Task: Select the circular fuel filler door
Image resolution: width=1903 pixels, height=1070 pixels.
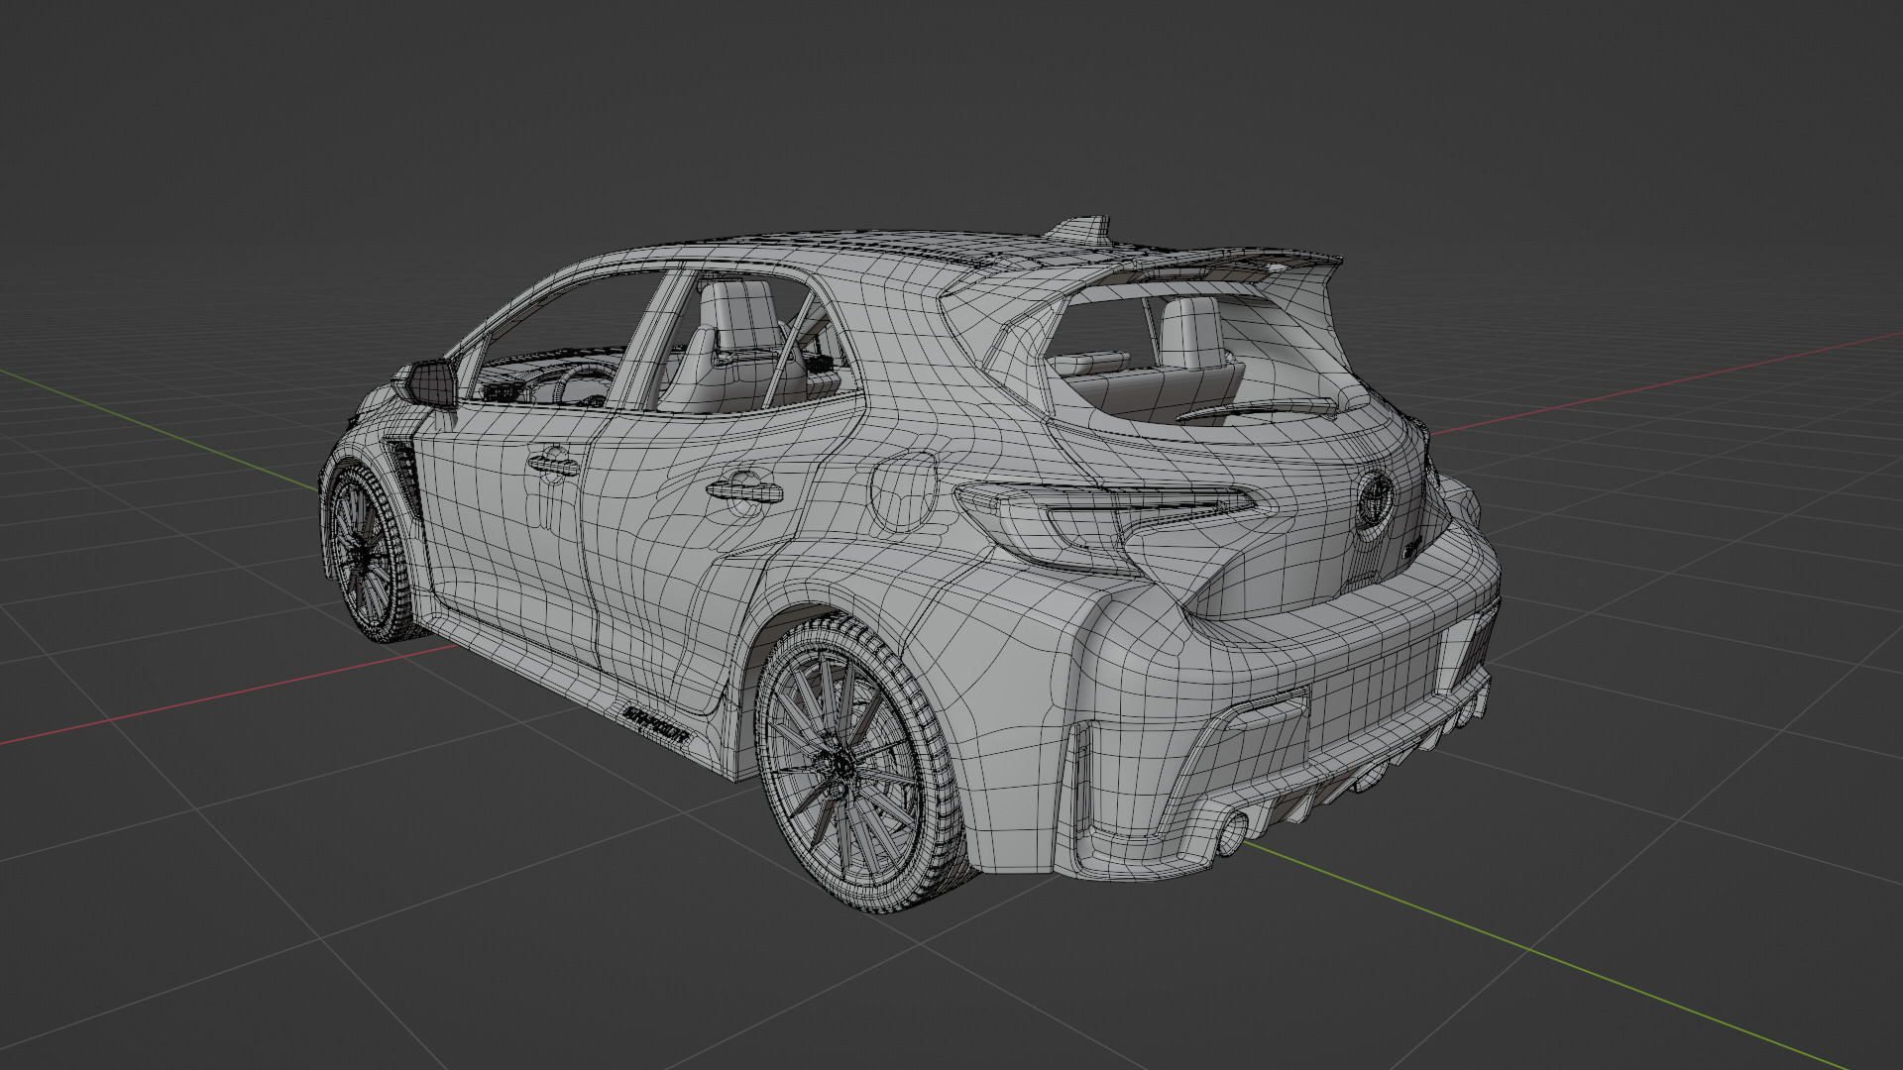Action: click(x=903, y=490)
